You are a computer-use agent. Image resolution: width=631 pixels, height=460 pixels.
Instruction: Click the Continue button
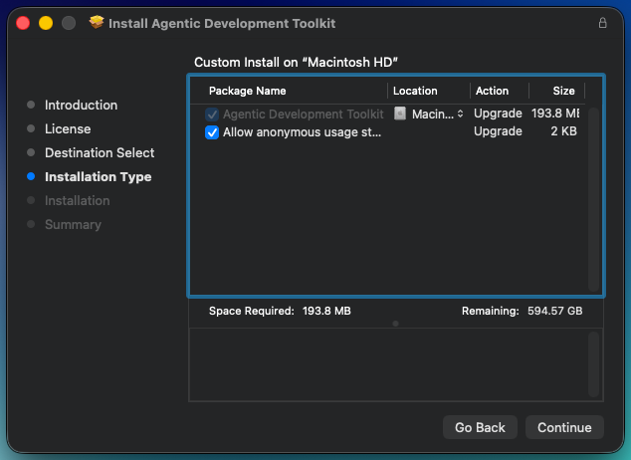click(564, 427)
